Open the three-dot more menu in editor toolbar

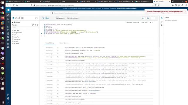coord(153,18)
